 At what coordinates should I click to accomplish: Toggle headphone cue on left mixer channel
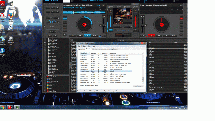coord(110,30)
